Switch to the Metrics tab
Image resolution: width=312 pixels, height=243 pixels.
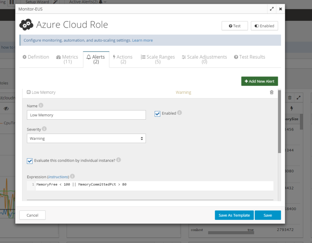click(x=67, y=59)
